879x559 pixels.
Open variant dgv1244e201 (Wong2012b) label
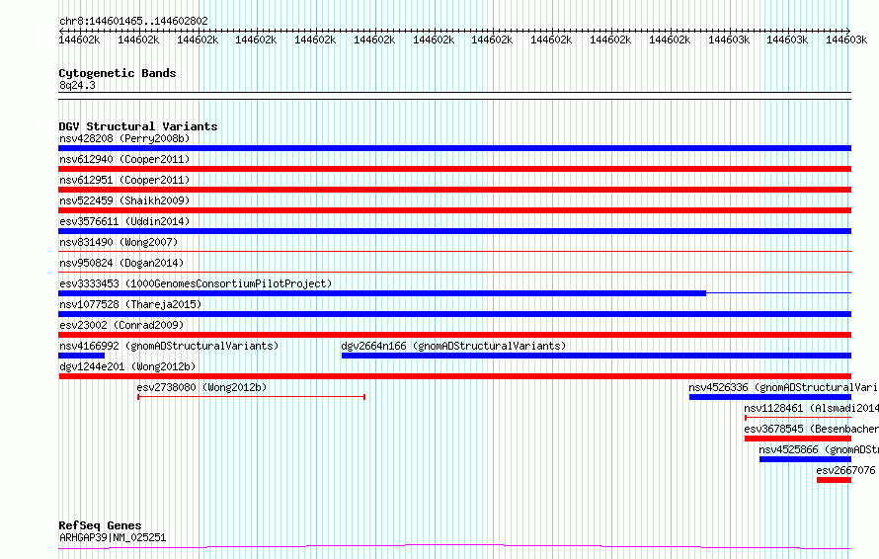(x=127, y=366)
